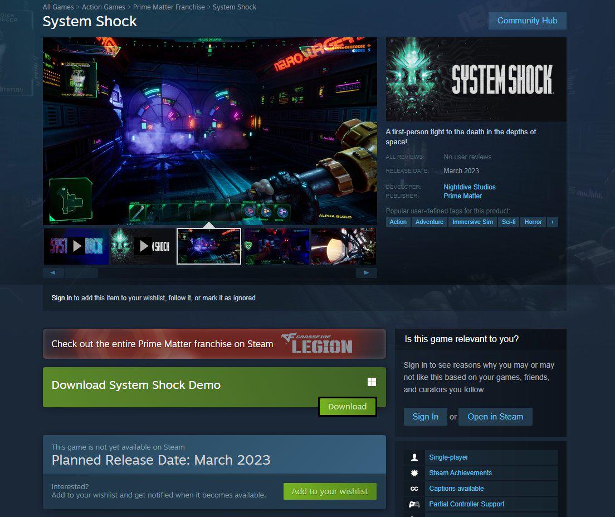This screenshot has height=517, width=615.
Task: Click System Shock breadcrumb link
Action: 235,7
